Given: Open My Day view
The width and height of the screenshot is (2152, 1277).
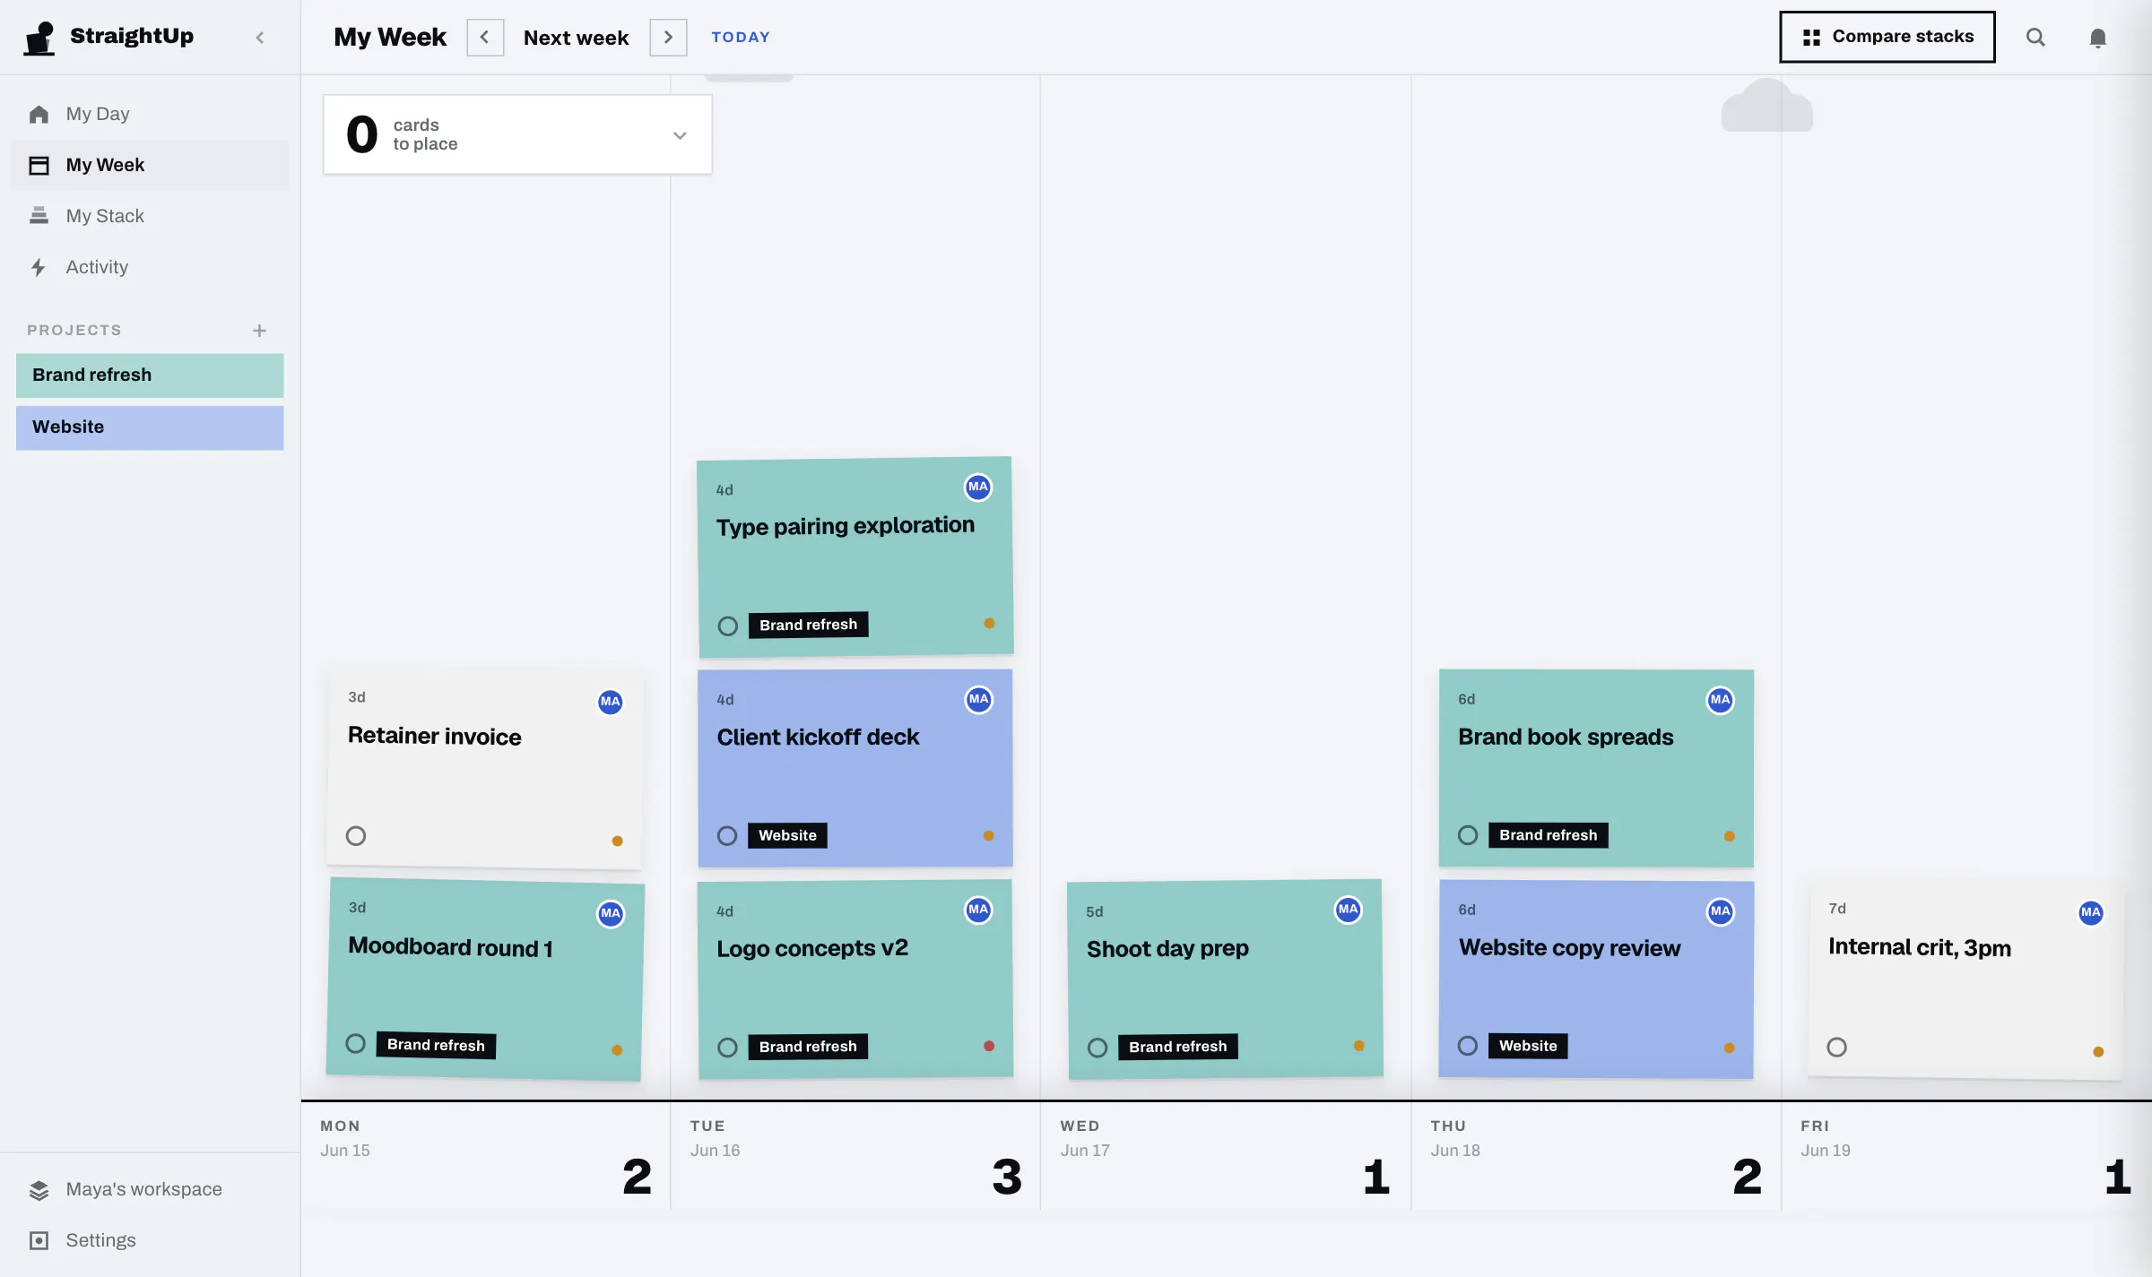Looking at the screenshot, I should (x=149, y=114).
